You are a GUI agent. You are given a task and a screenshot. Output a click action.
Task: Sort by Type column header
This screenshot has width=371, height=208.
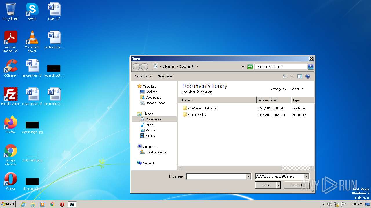pos(303,100)
